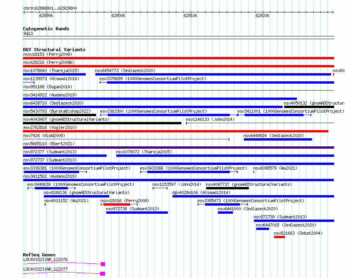Click the red nssv18016 variant bar
The image size is (345, 278).
pos(119,204)
